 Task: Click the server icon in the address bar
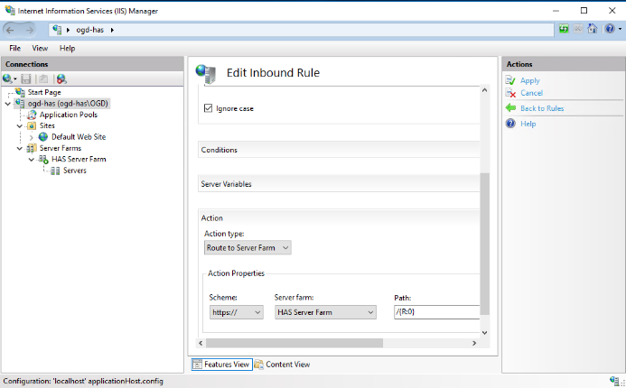57,30
